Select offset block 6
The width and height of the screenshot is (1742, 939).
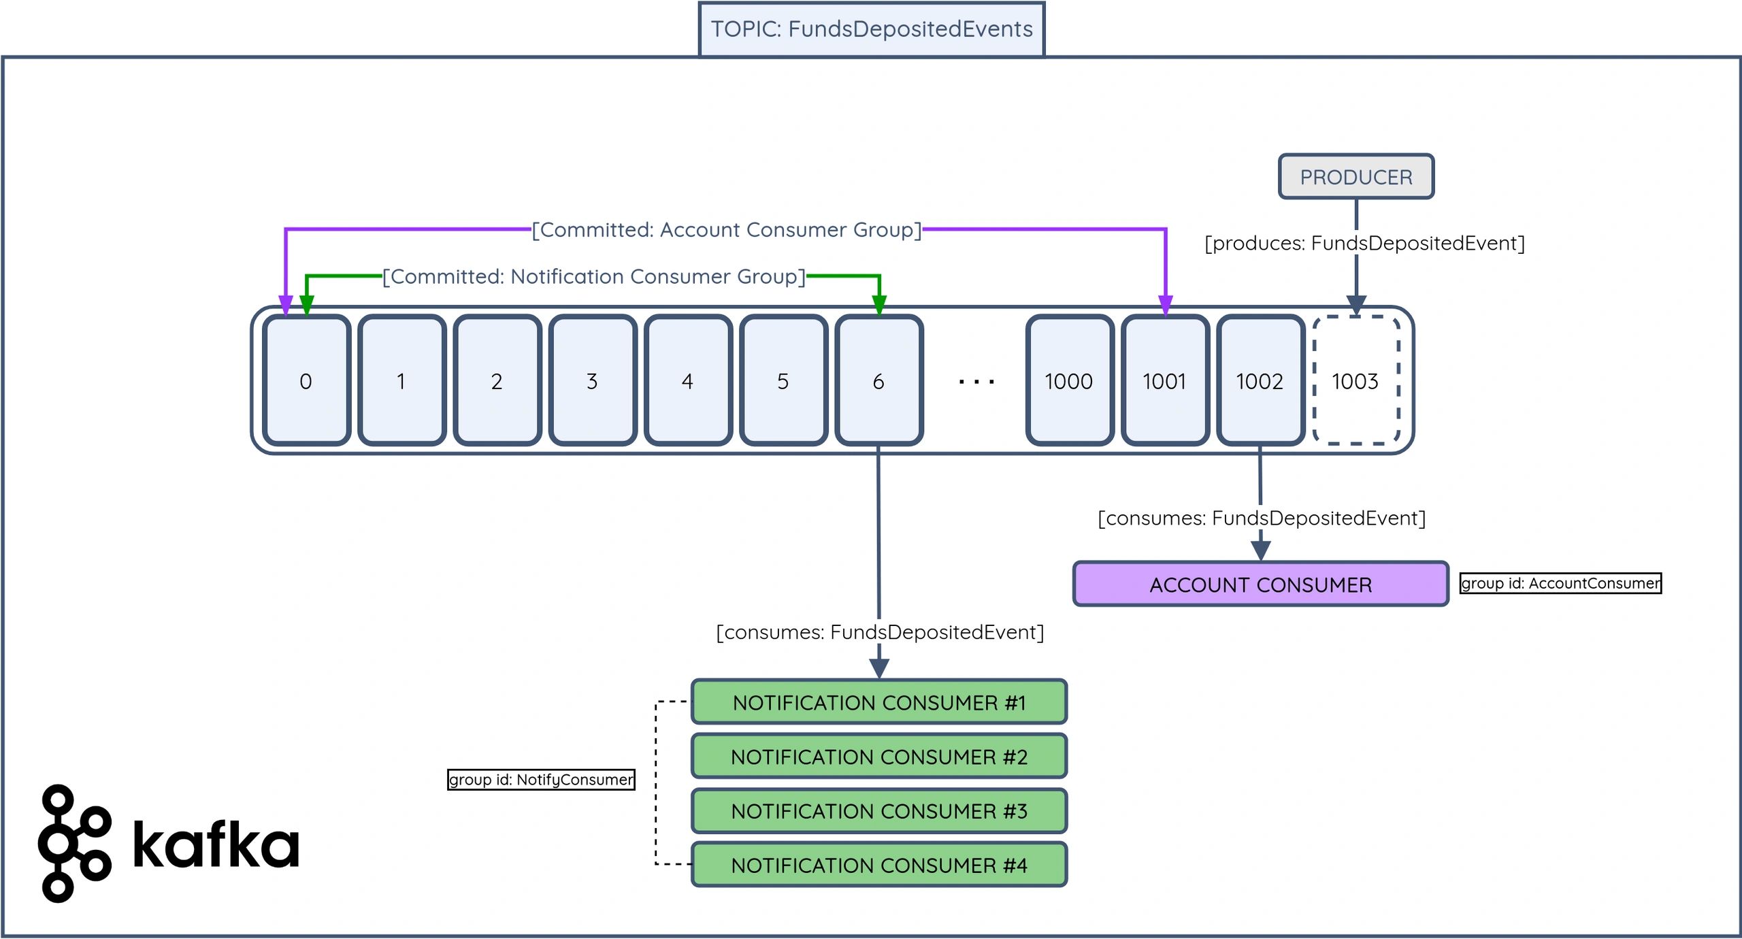pyautogui.click(x=878, y=381)
